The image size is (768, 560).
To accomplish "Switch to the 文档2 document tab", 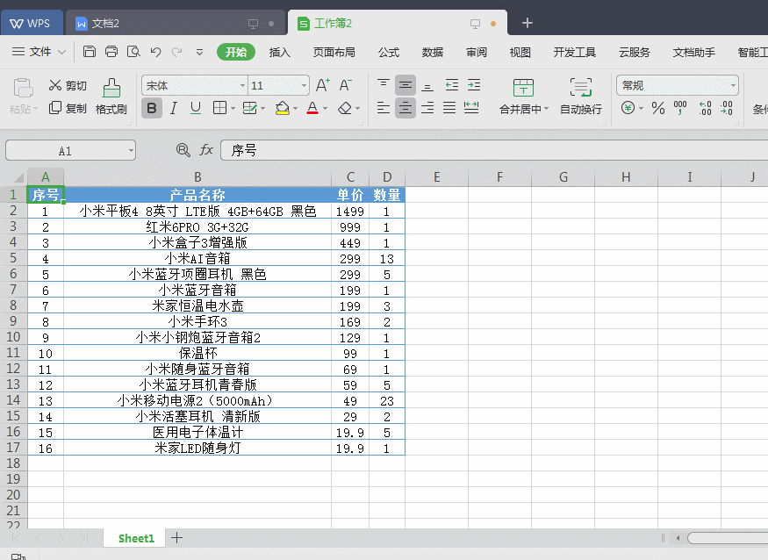I will click(176, 23).
